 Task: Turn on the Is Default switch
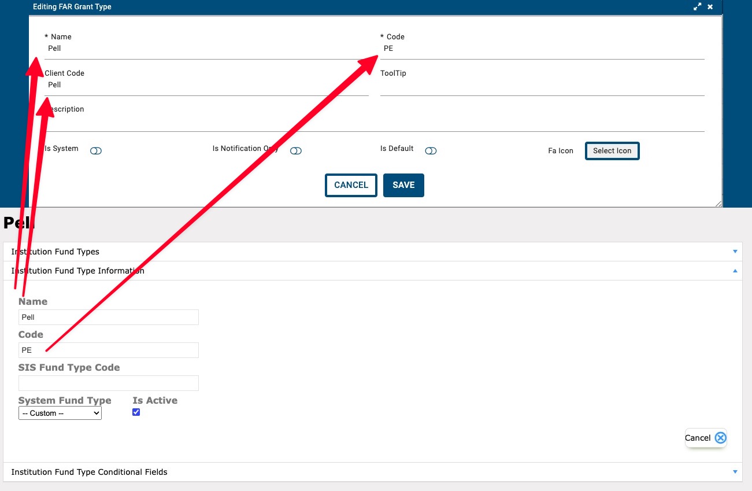(431, 151)
